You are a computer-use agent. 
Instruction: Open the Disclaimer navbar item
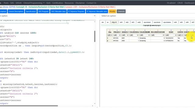(80, 3)
